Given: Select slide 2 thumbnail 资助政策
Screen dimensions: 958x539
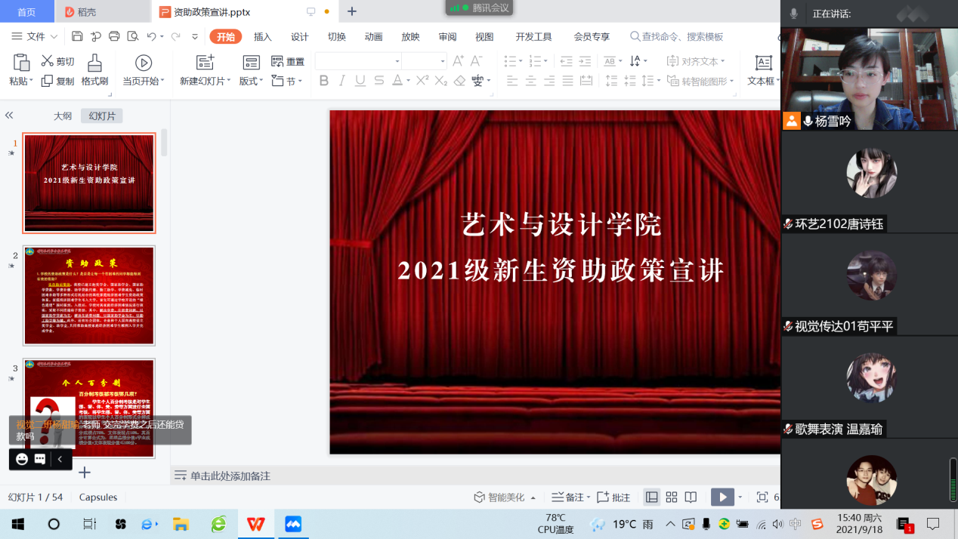Looking at the screenshot, I should point(89,295).
